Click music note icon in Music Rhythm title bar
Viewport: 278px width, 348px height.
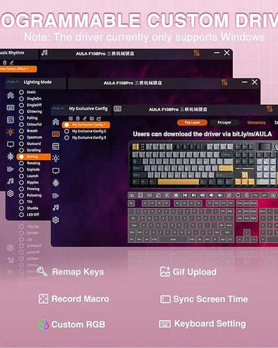click(45, 53)
